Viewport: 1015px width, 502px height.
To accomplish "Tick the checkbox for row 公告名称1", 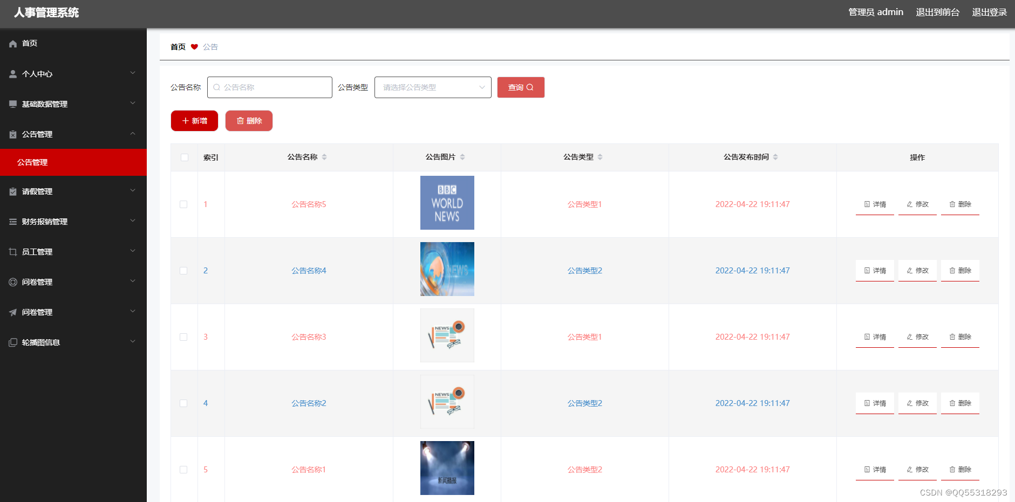I will pos(183,470).
